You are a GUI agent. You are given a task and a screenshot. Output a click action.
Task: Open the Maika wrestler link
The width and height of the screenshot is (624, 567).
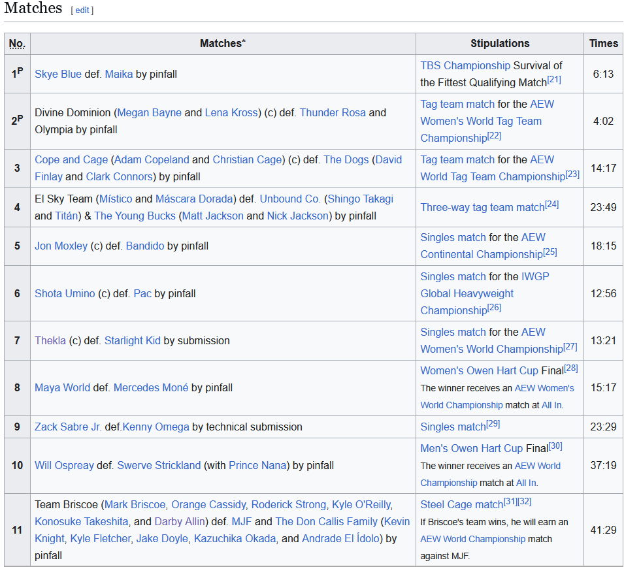click(x=118, y=74)
